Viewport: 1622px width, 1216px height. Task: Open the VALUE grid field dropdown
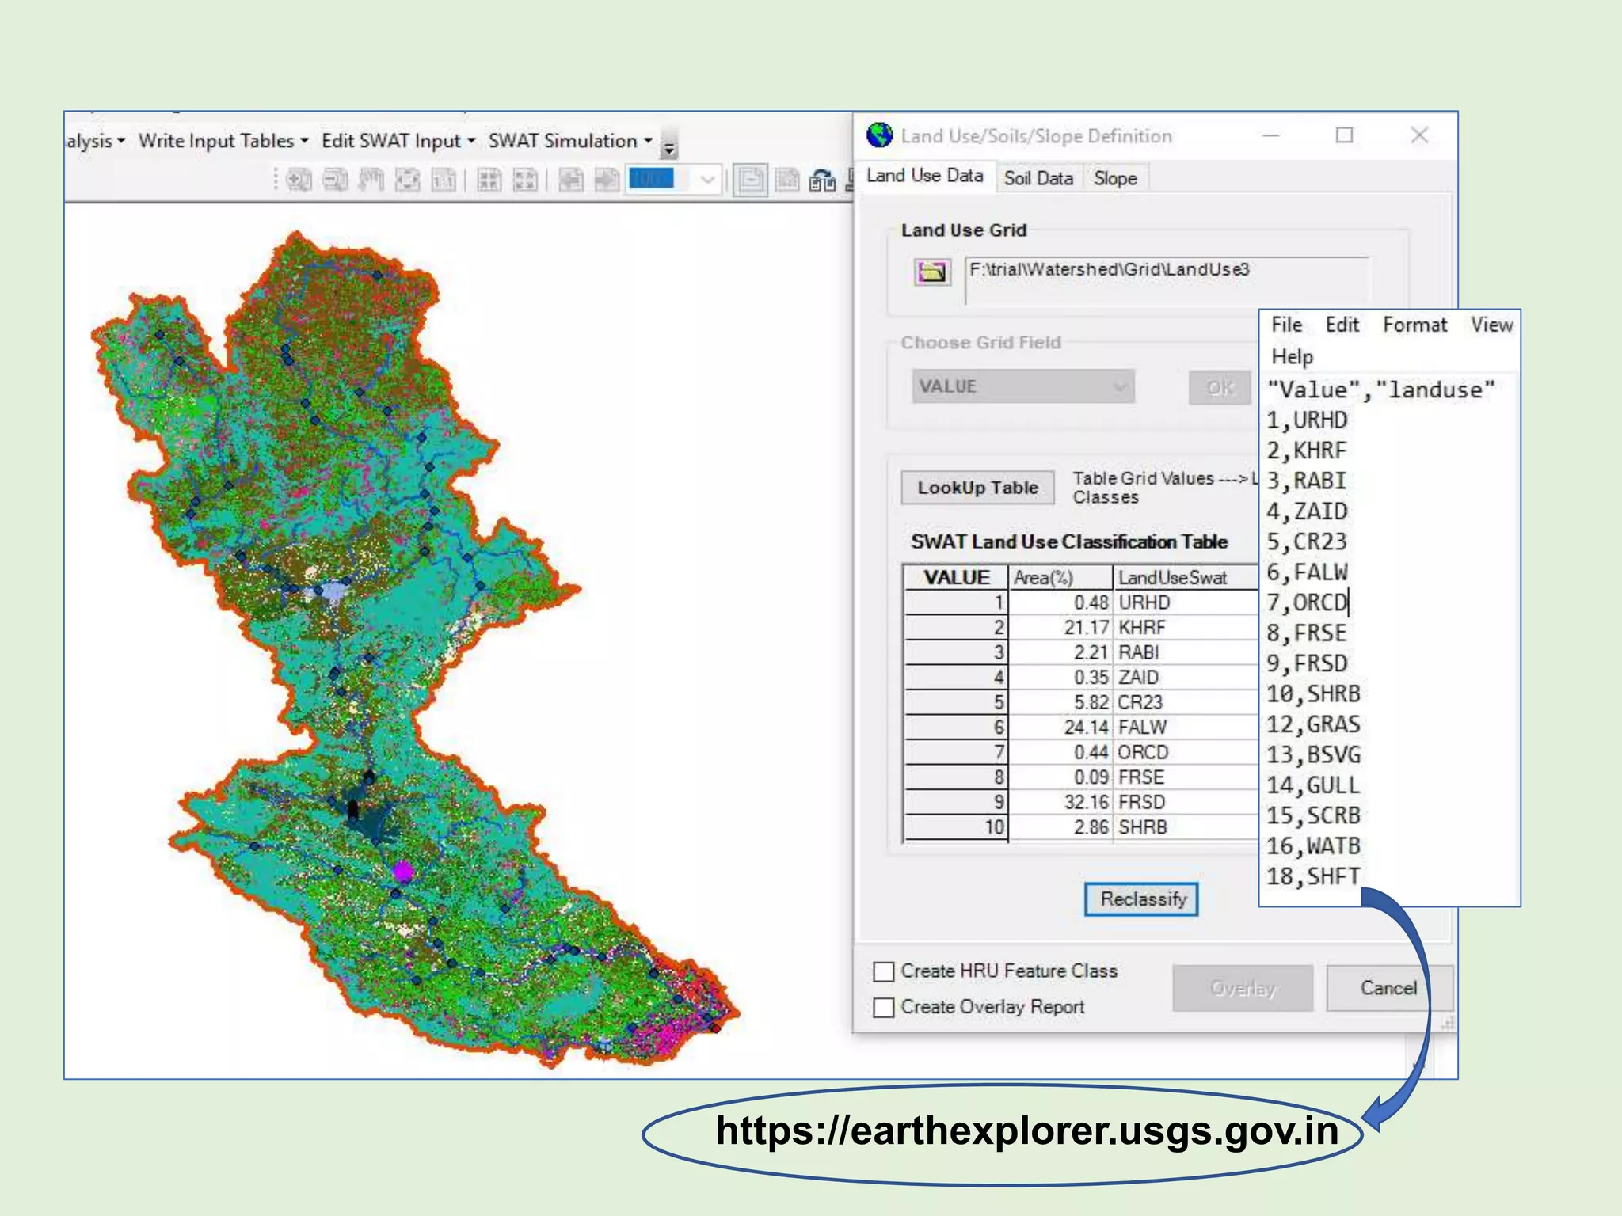[x=1022, y=386]
